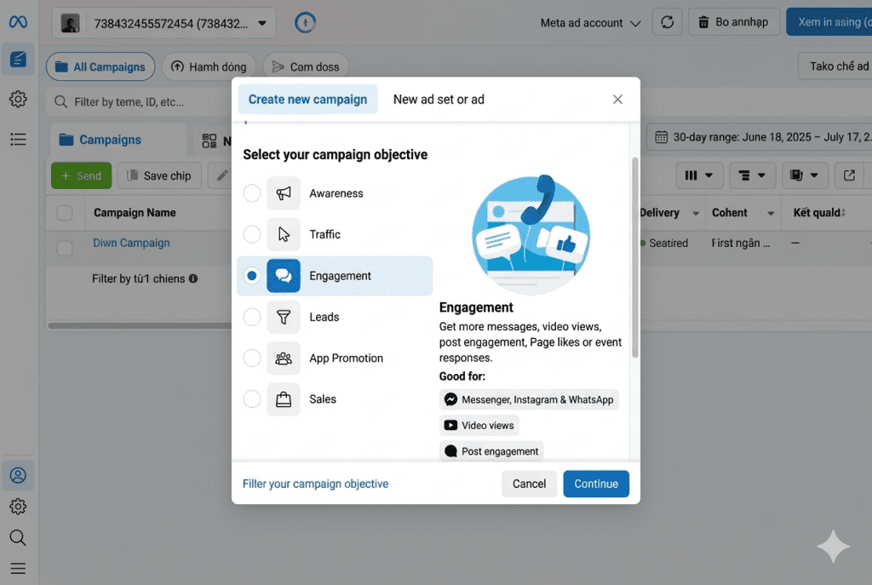Image resolution: width=872 pixels, height=585 pixels.
Task: Open the ad account selector dropdown
Action: pyautogui.click(x=164, y=23)
